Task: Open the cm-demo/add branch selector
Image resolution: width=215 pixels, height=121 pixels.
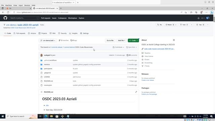Action: click(48, 40)
